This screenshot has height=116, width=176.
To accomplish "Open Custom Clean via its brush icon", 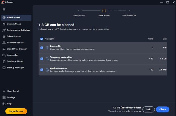I will [4, 24].
